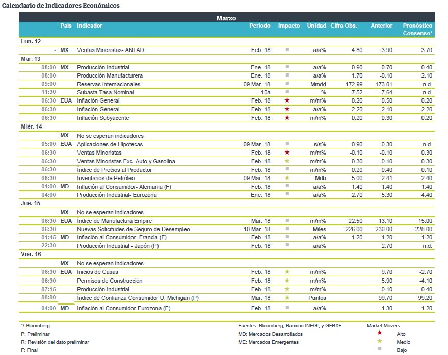Click the gray impact square for Inflación al Consumidor-Eurozona

pos(287,308)
